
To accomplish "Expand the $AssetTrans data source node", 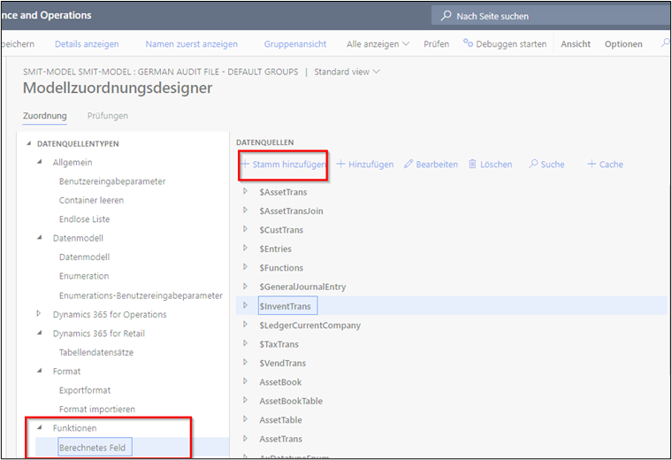I will 245,192.
